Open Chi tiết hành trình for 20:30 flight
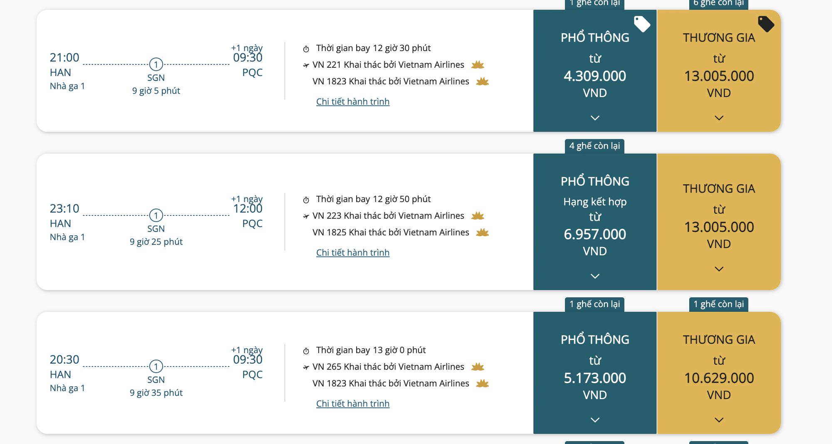 353,404
